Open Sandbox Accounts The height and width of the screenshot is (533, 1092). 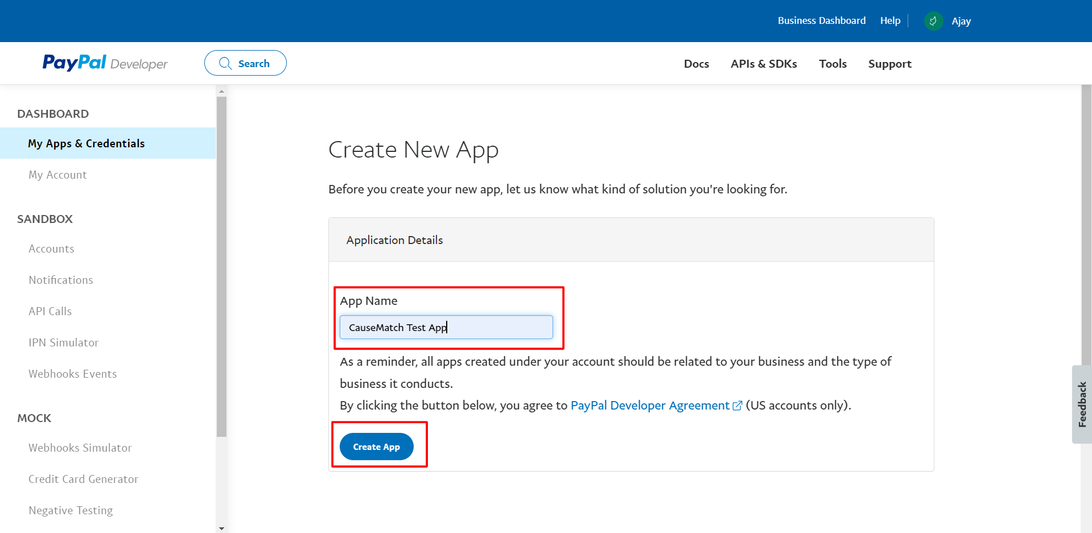[x=51, y=249]
